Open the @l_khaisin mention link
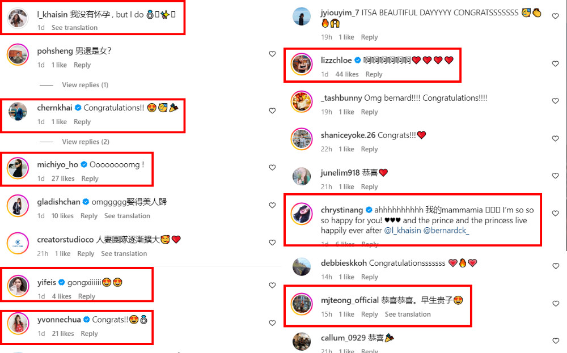567x353 pixels. [x=403, y=231]
